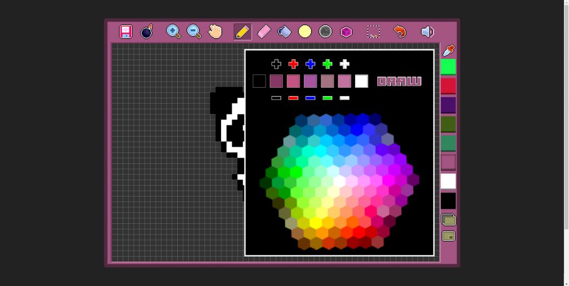Select black palette color in sidebar
The image size is (569, 286).
click(448, 200)
